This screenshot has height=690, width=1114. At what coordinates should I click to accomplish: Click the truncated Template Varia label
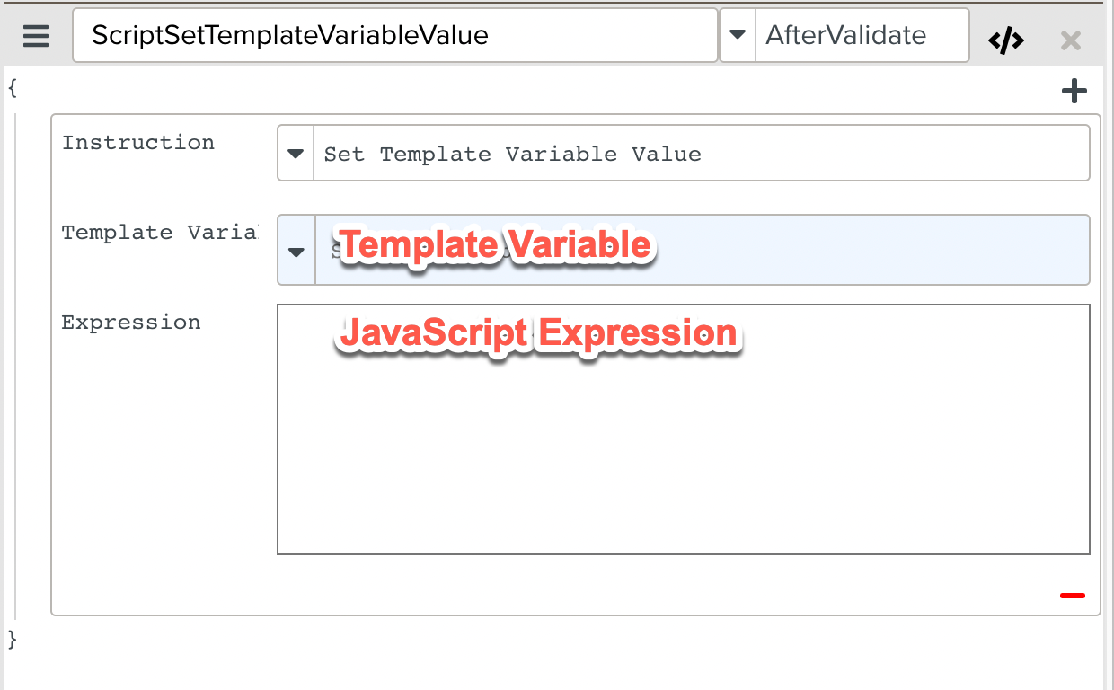click(x=159, y=233)
